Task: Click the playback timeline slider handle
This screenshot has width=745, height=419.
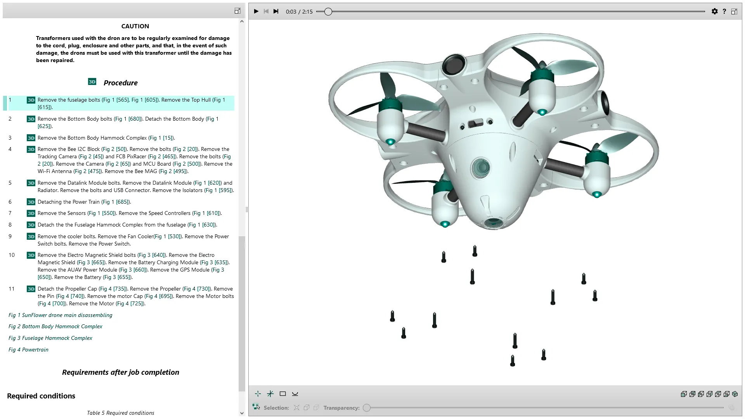Action: (328, 12)
